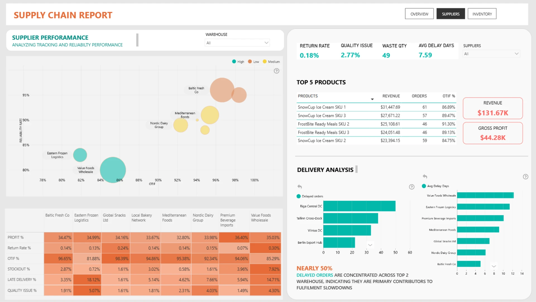Select the large orange Baltic Fresh Co bubble
Screen dimensions: 536x302
pyautogui.click(x=222, y=90)
